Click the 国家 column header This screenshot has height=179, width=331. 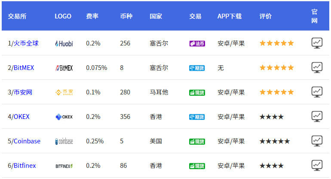point(156,16)
